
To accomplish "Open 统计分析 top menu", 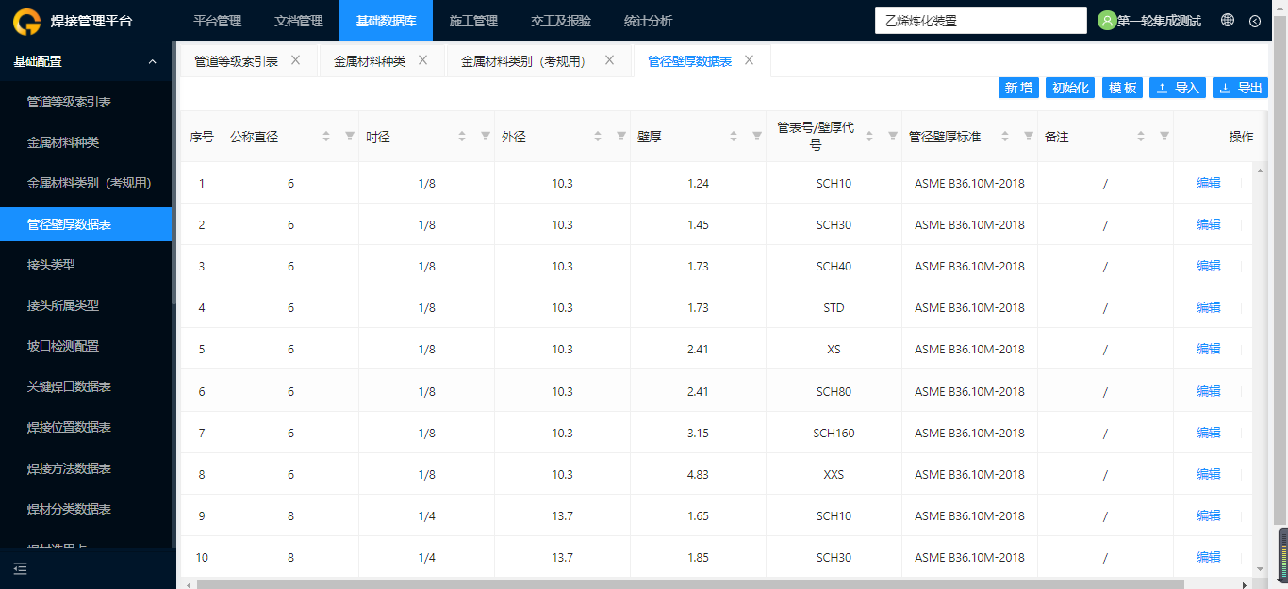I will point(649,21).
